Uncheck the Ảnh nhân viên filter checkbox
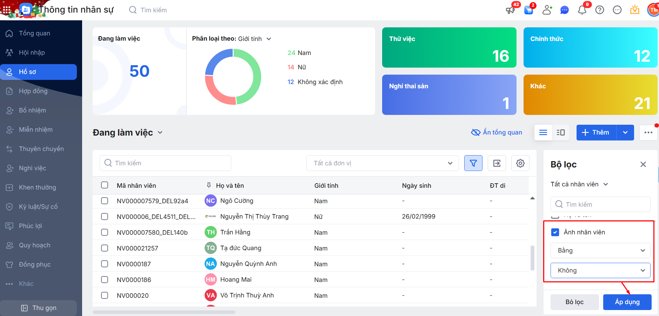This screenshot has width=659, height=316. [555, 232]
